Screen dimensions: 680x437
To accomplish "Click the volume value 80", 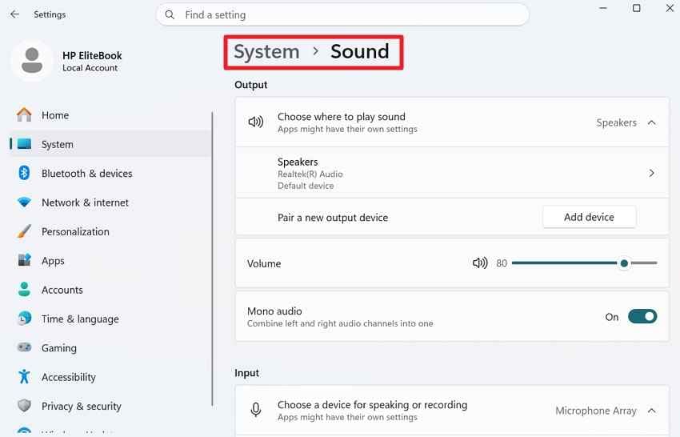I will click(502, 263).
